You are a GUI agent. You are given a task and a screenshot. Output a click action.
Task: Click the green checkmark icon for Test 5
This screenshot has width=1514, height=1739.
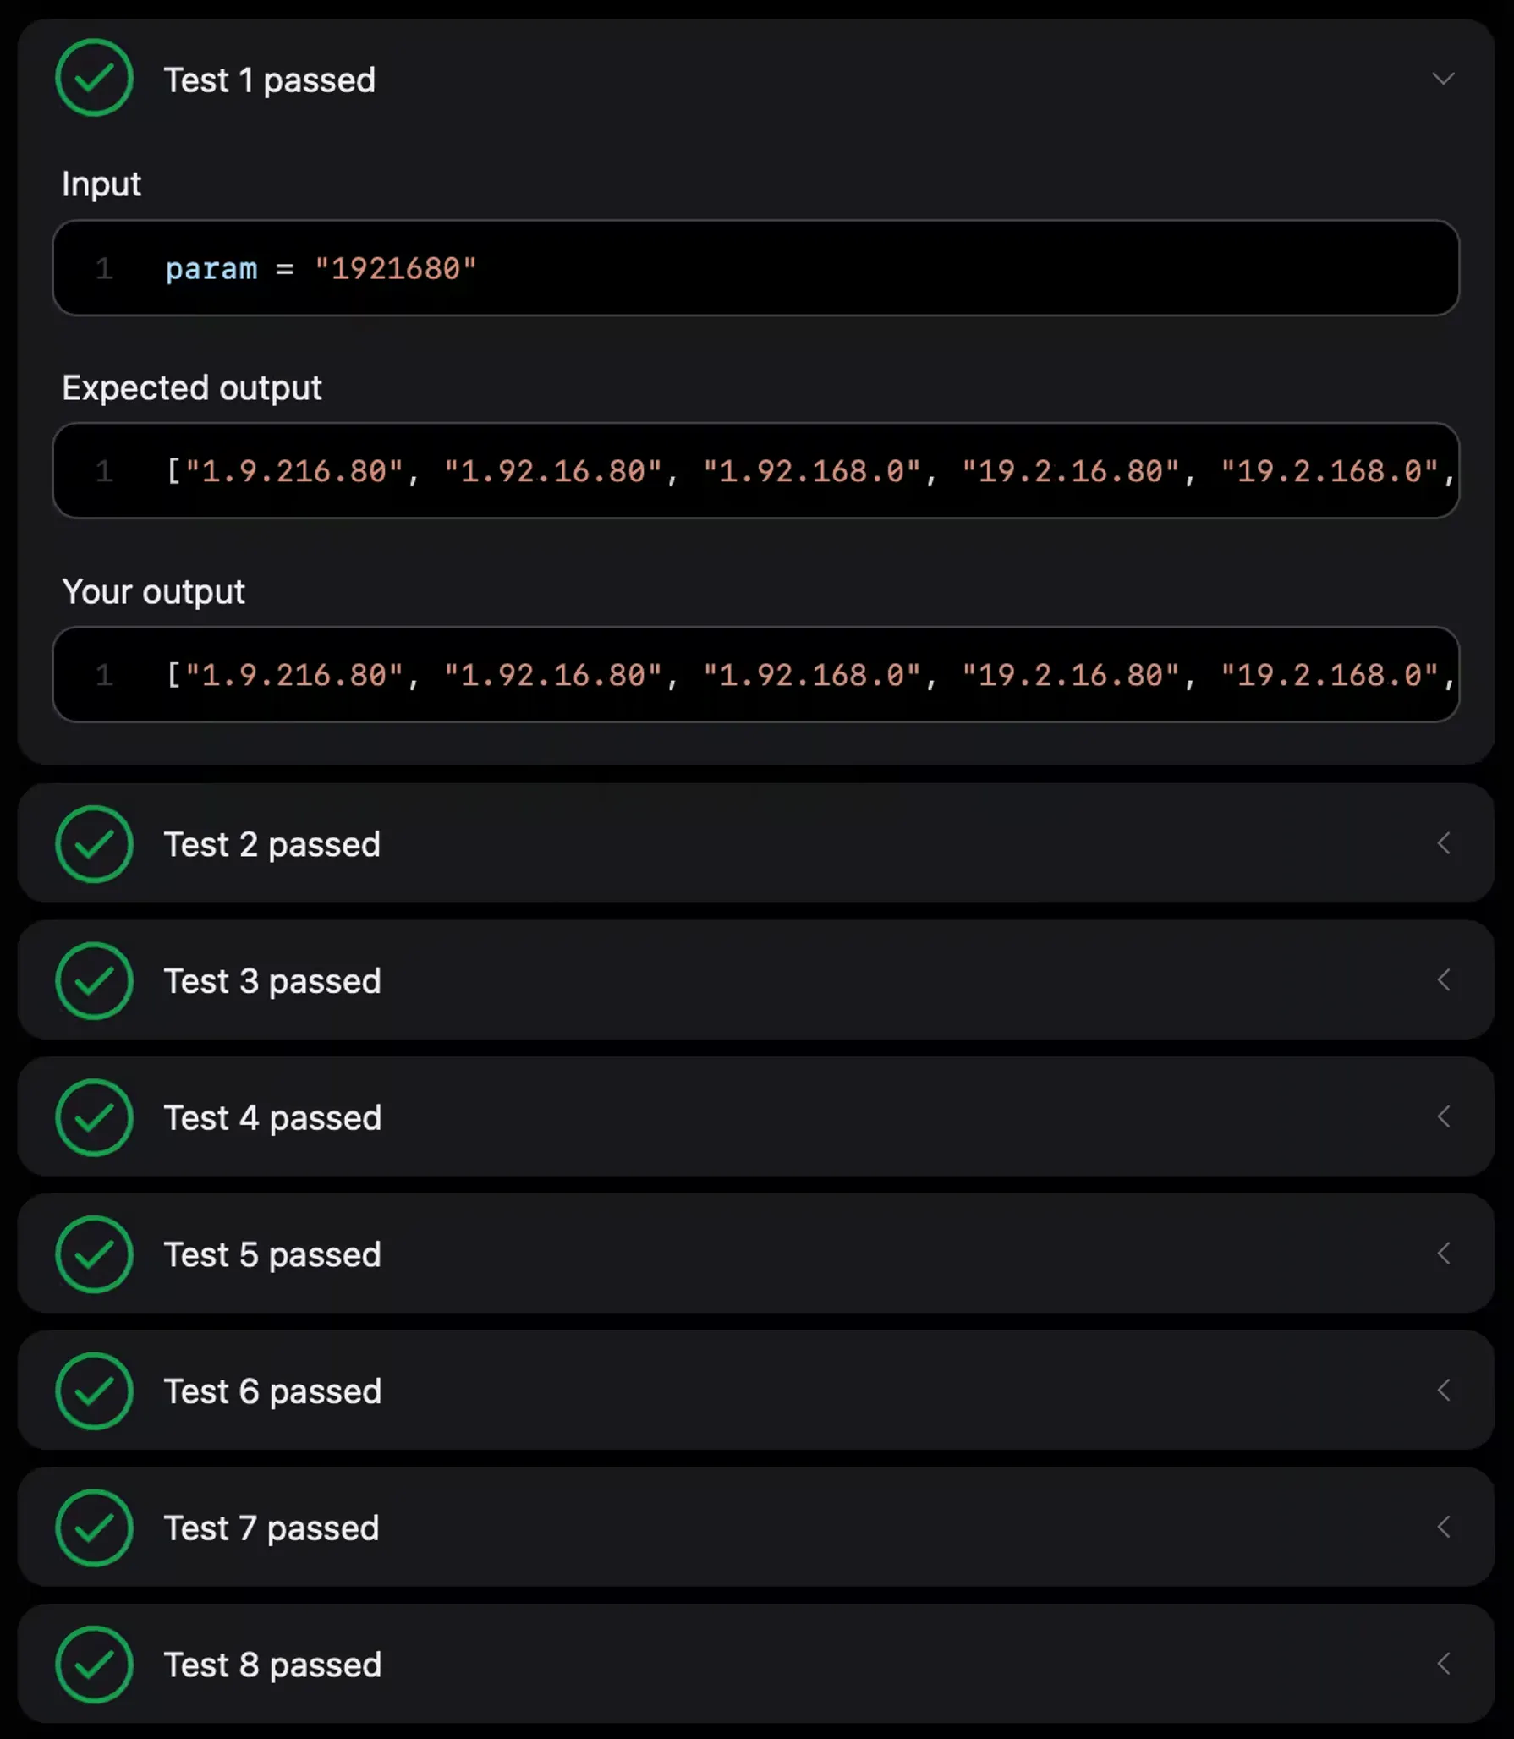(94, 1254)
